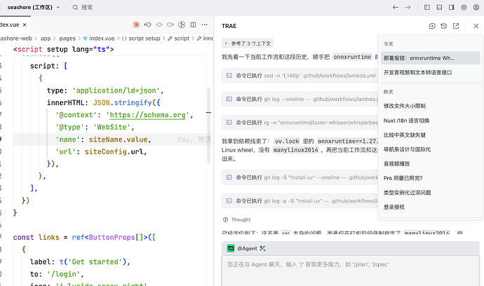Open history item '音视频播放'
484x286 pixels.
430,163
